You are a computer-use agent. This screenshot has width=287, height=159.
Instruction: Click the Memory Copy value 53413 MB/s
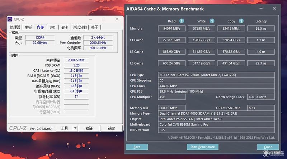coord(231,29)
